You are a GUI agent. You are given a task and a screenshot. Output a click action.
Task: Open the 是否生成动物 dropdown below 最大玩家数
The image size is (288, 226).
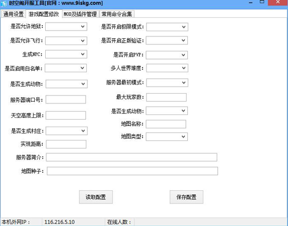pyautogui.click(x=167, y=111)
